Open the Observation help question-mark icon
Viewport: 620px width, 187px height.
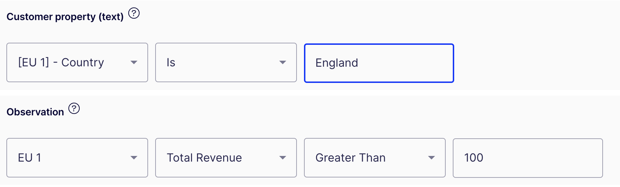74,108
